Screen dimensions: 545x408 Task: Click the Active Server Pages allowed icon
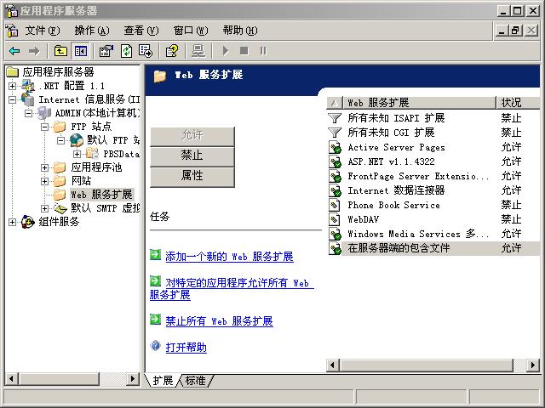coord(335,147)
